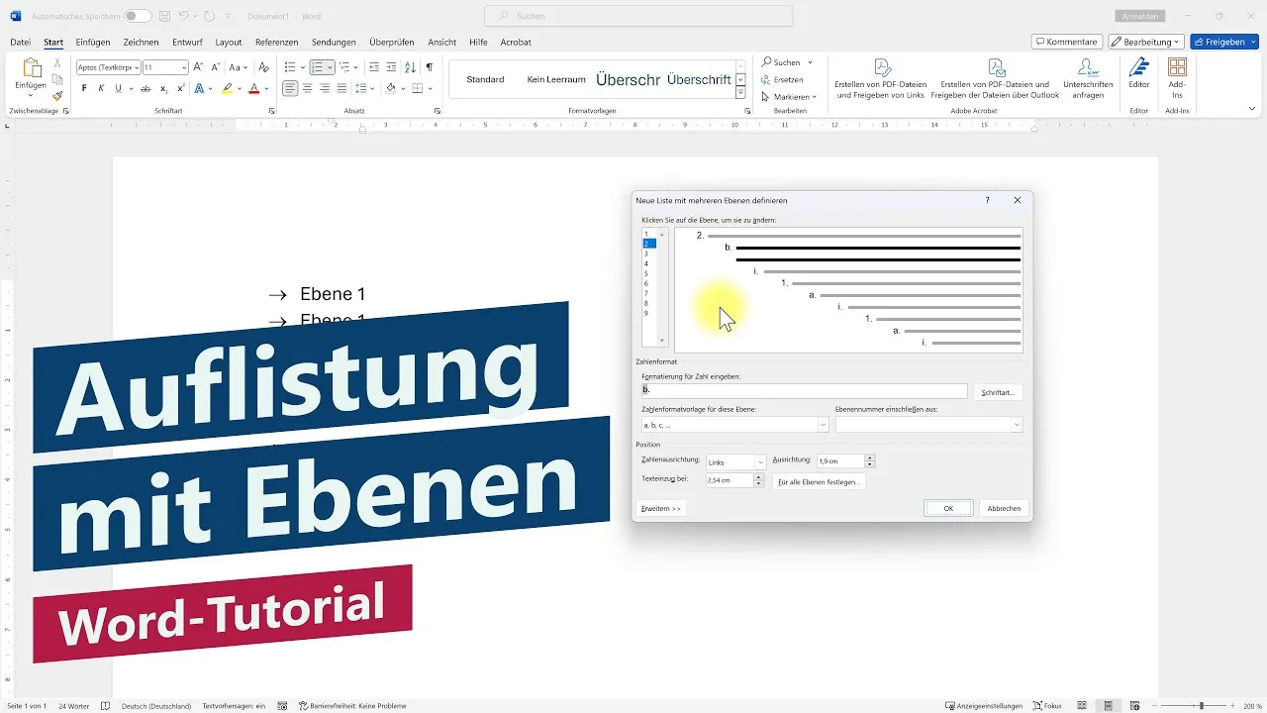Open the Ebenennummer einschließen aus dropdown

[928, 424]
